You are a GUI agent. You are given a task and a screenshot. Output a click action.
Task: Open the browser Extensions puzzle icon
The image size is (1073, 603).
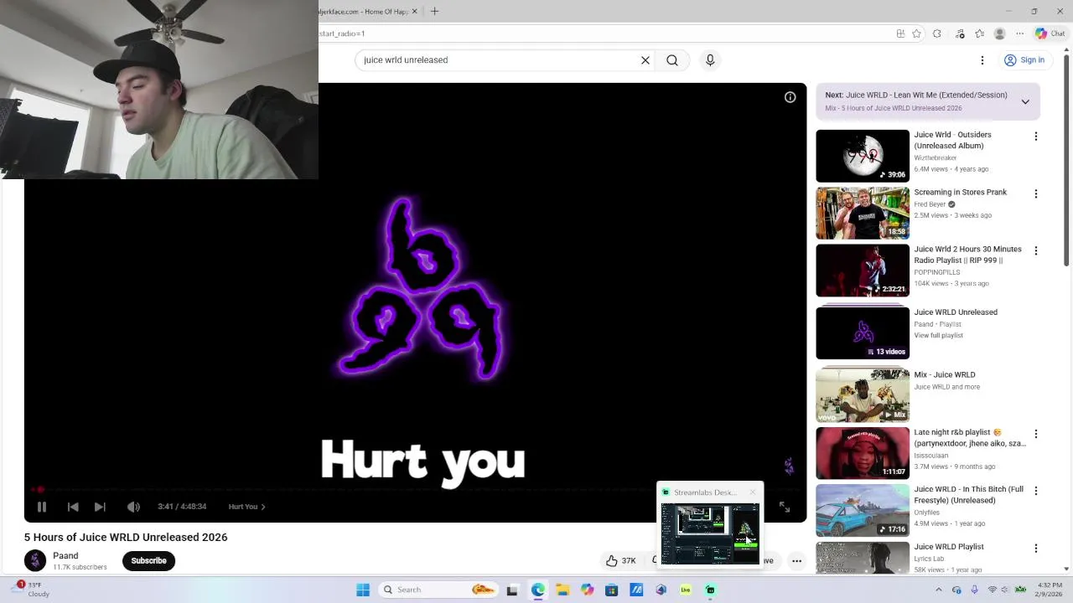pos(937,33)
